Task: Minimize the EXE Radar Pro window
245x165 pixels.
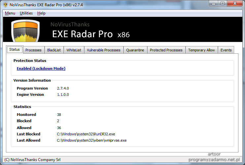Action: click(214, 3)
